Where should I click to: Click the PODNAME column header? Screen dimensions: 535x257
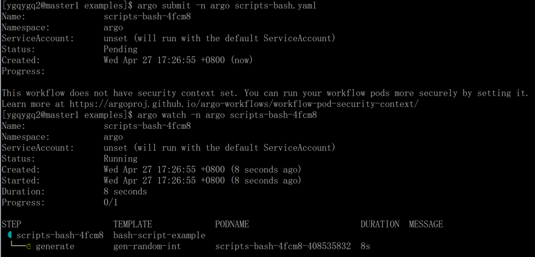tap(232, 224)
